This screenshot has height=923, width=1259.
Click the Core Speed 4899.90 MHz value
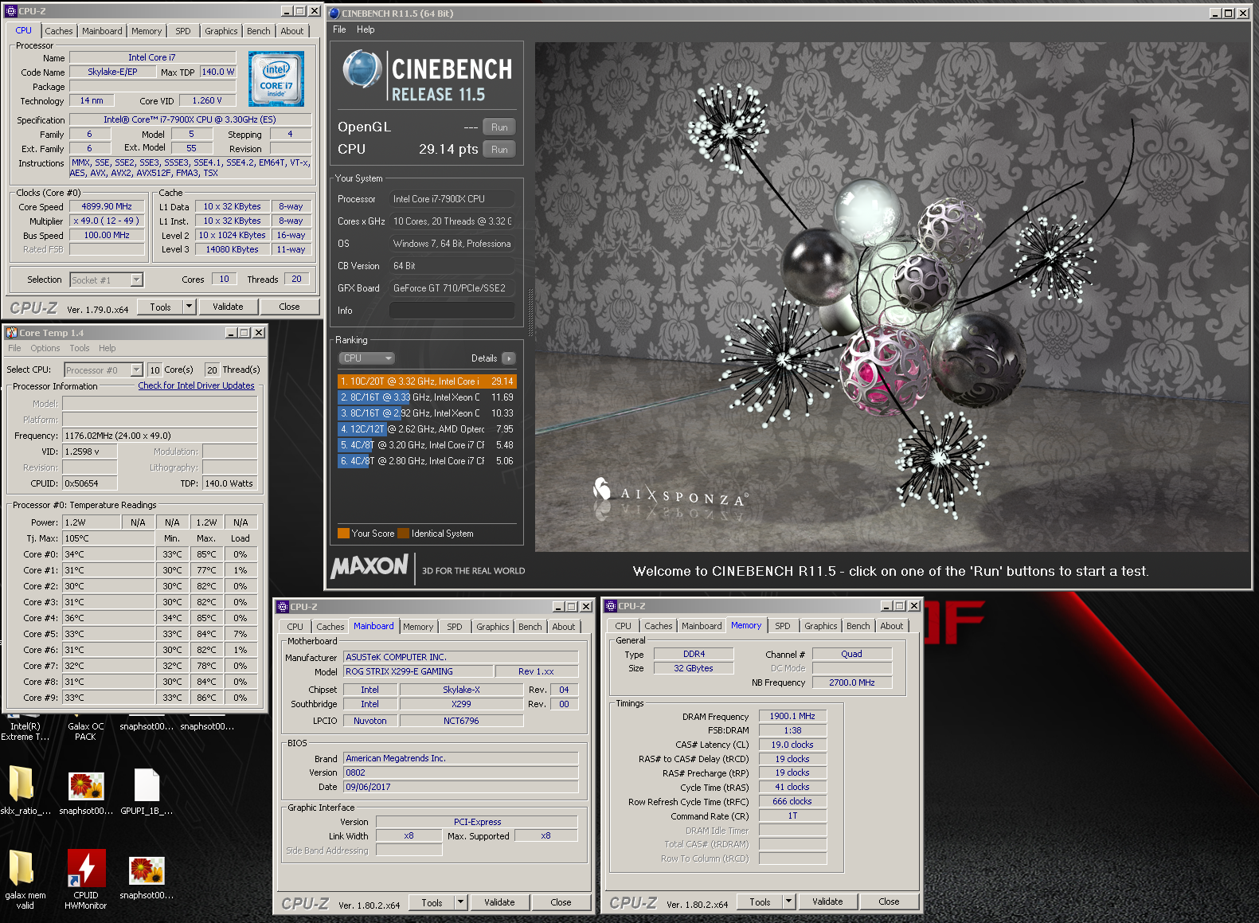(x=107, y=206)
